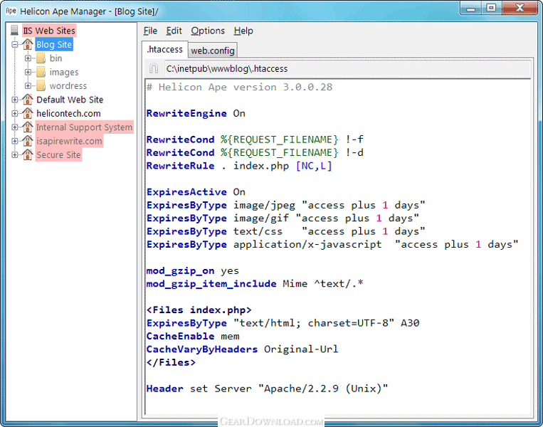Click the Ape application icon in title bar
The image size is (543, 427).
[11, 11]
